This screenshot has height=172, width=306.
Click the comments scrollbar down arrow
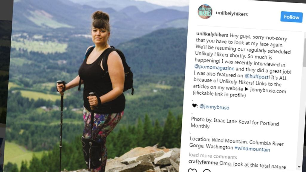pos(299,167)
